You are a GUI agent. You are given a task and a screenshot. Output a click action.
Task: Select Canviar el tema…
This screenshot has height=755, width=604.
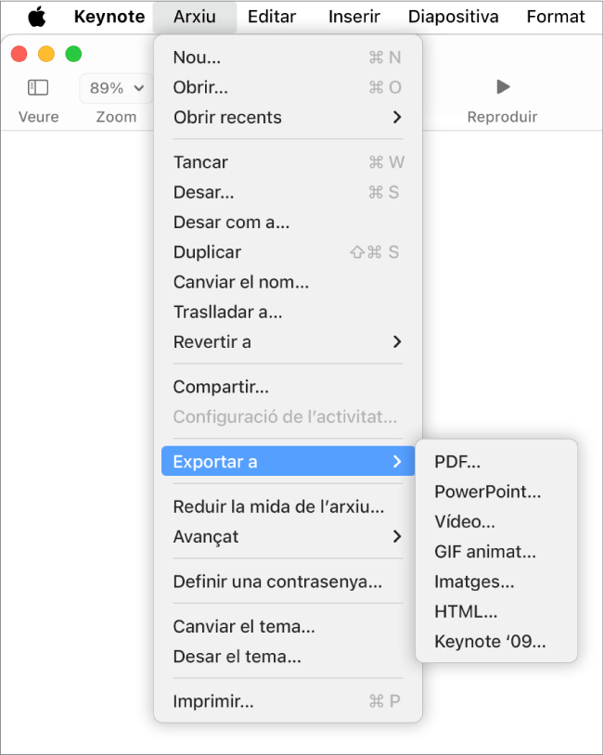(288, 626)
